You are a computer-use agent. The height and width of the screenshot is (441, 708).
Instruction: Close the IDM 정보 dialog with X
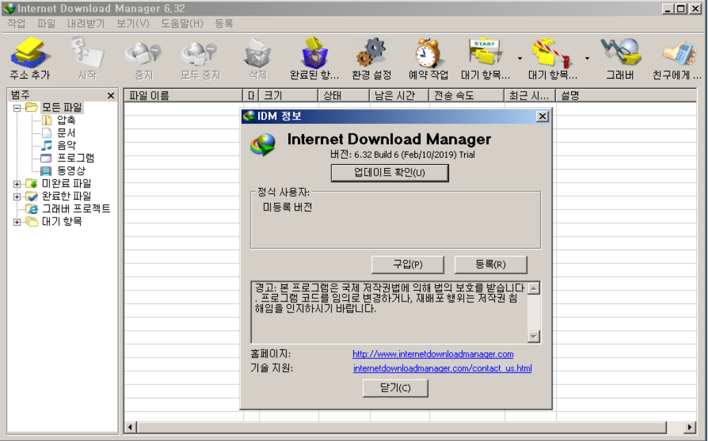[x=542, y=116]
